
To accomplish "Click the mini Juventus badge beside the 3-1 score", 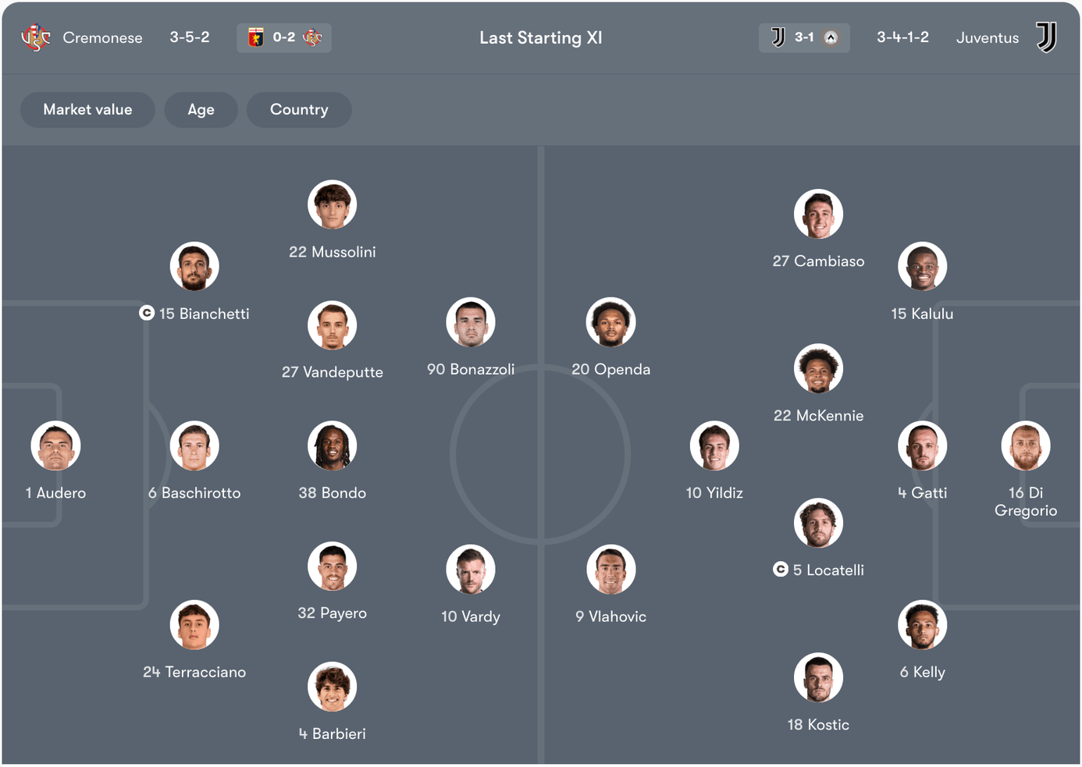I will [777, 37].
